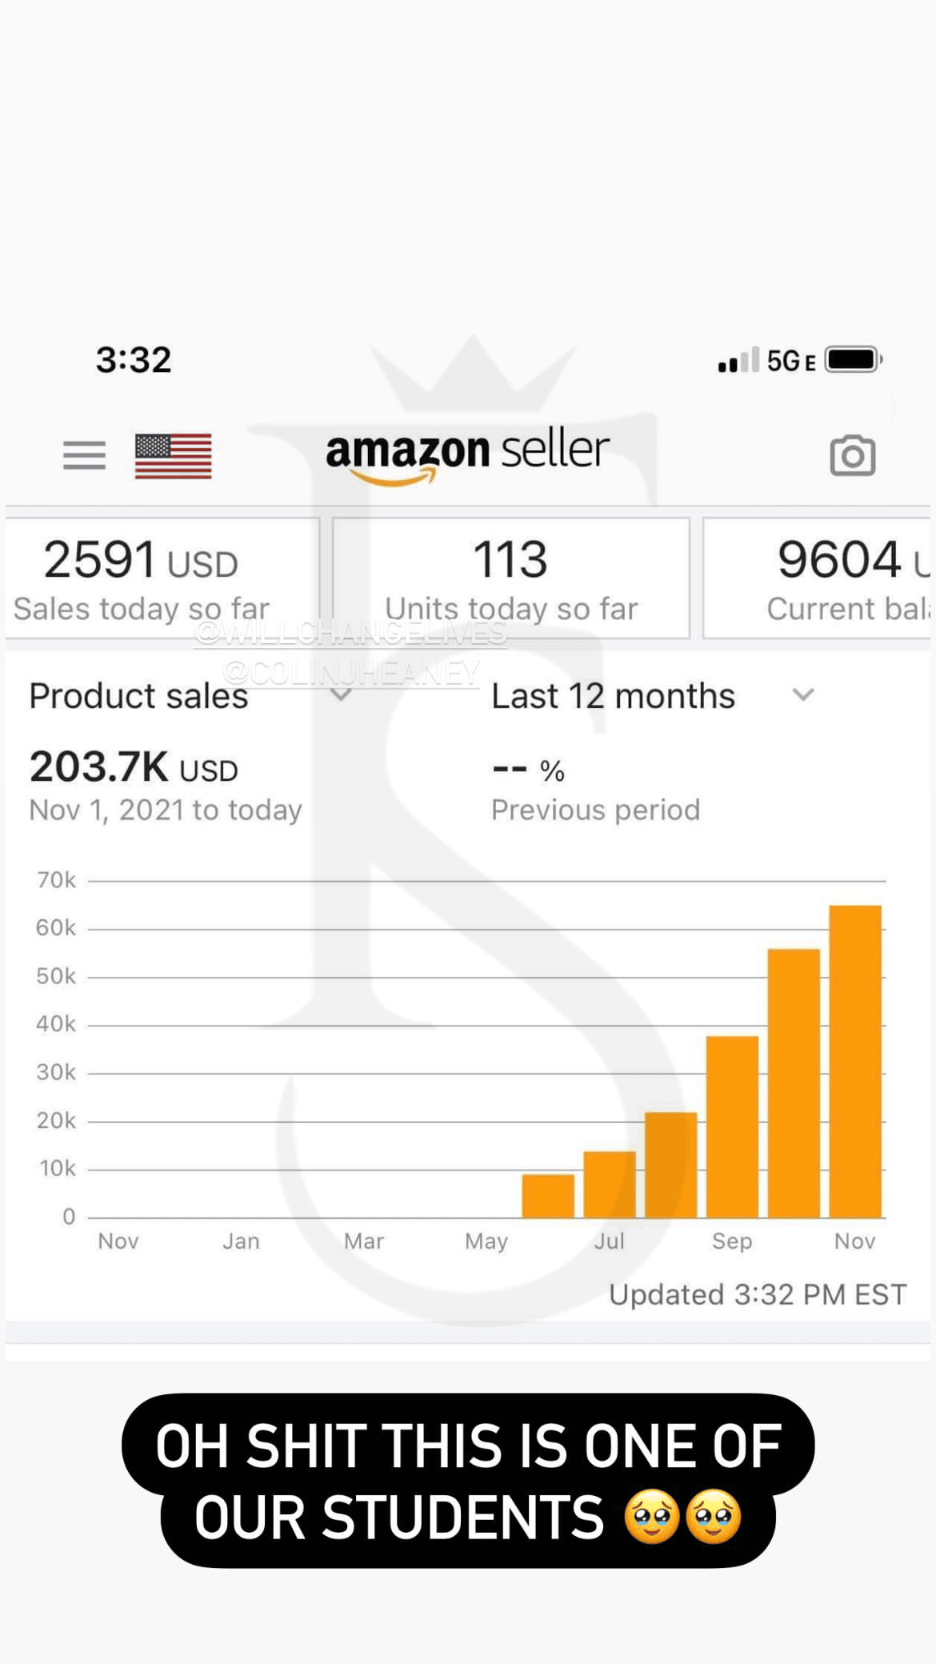Open the hamburger menu icon

coord(84,455)
